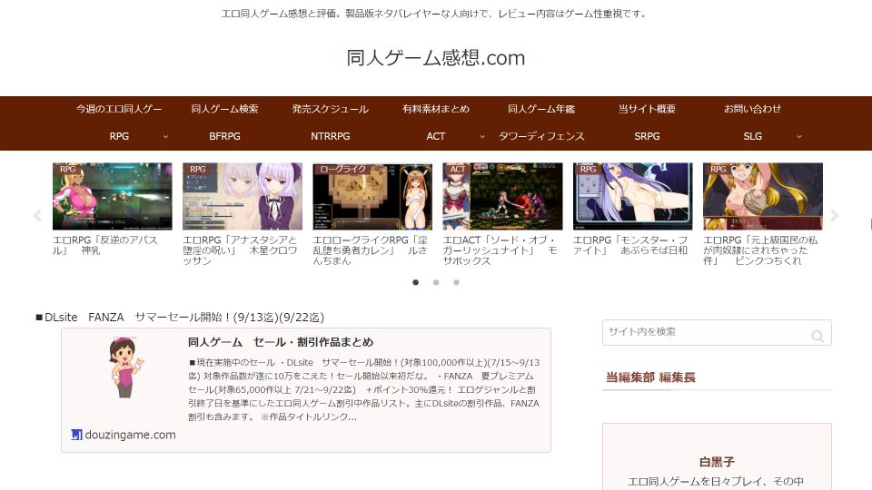The width and height of the screenshot is (872, 490).
Task: Select the third carousel pagination dot
Action: click(x=456, y=282)
